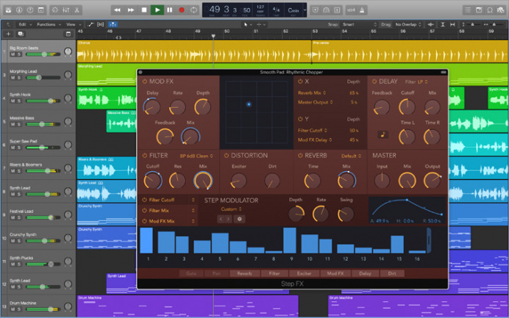Click the Festival Lead volume slider
This screenshot has height=318, width=509.
[43, 217]
